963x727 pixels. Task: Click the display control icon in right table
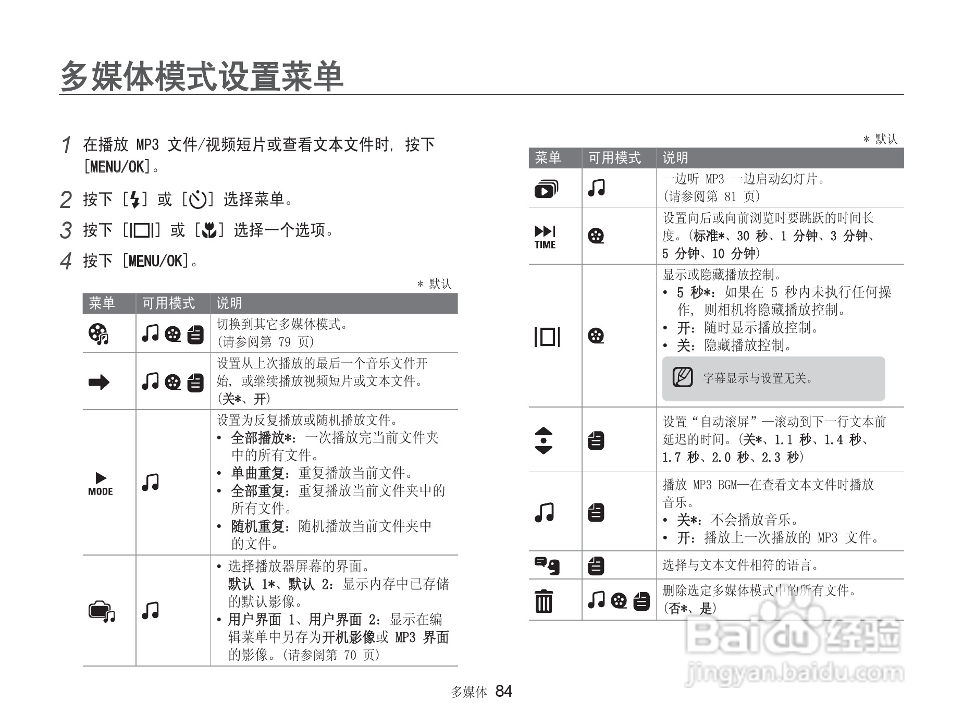coord(547,336)
